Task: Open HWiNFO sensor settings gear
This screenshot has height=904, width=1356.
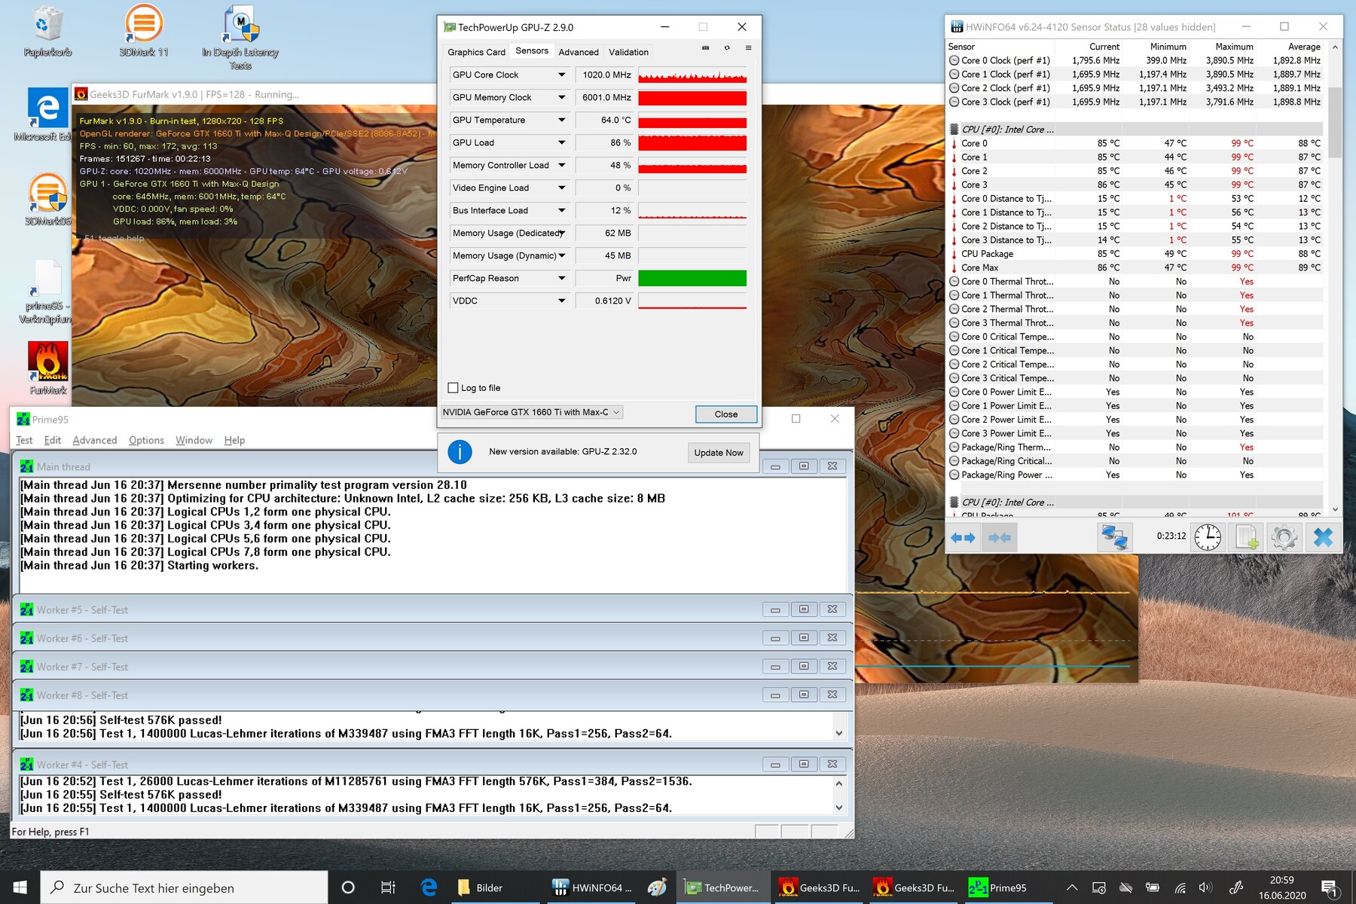Action: (x=1284, y=537)
